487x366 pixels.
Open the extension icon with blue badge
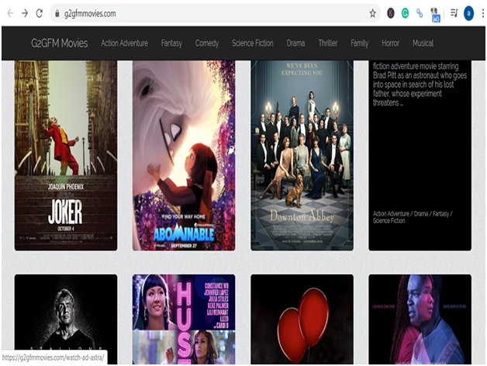[x=435, y=15]
